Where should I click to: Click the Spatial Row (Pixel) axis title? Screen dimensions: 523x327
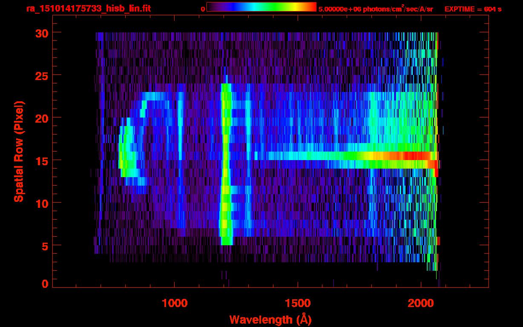tap(19, 151)
